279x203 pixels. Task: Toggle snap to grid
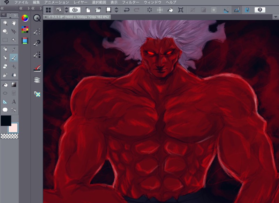point(247,10)
